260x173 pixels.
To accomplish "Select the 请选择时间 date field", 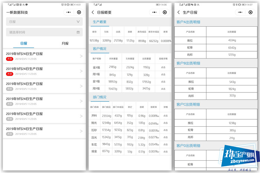I will (x=44, y=32).
